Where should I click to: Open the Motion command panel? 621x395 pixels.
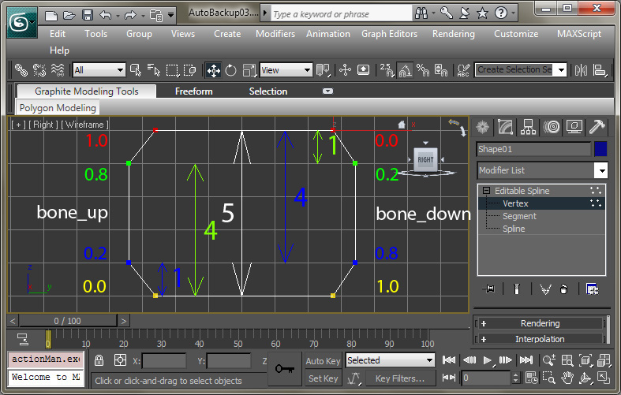point(552,127)
